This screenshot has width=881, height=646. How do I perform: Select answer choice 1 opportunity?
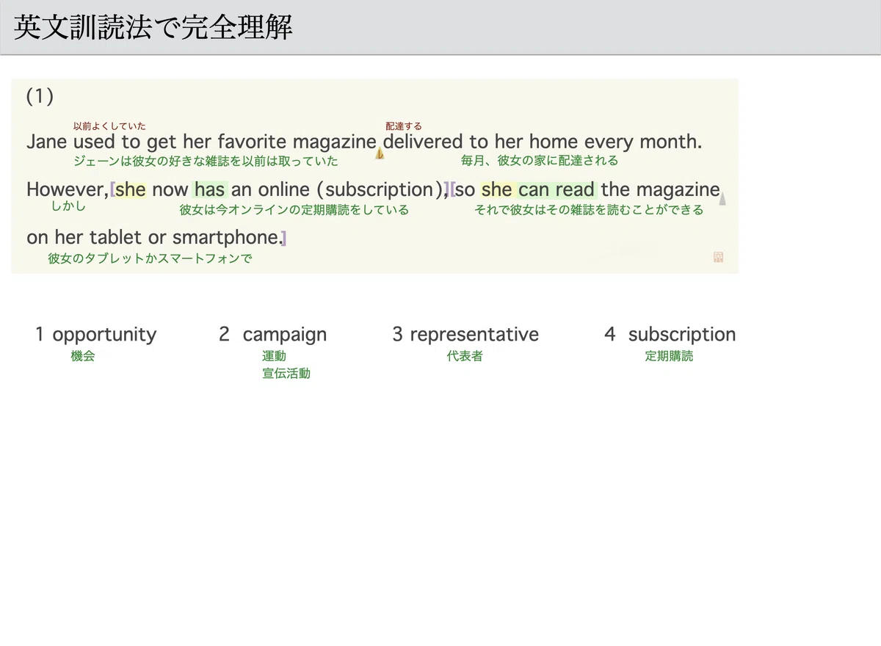click(96, 334)
